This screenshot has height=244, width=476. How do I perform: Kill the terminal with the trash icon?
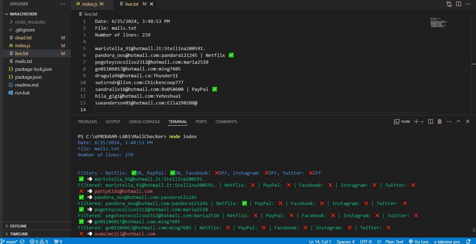point(440,122)
